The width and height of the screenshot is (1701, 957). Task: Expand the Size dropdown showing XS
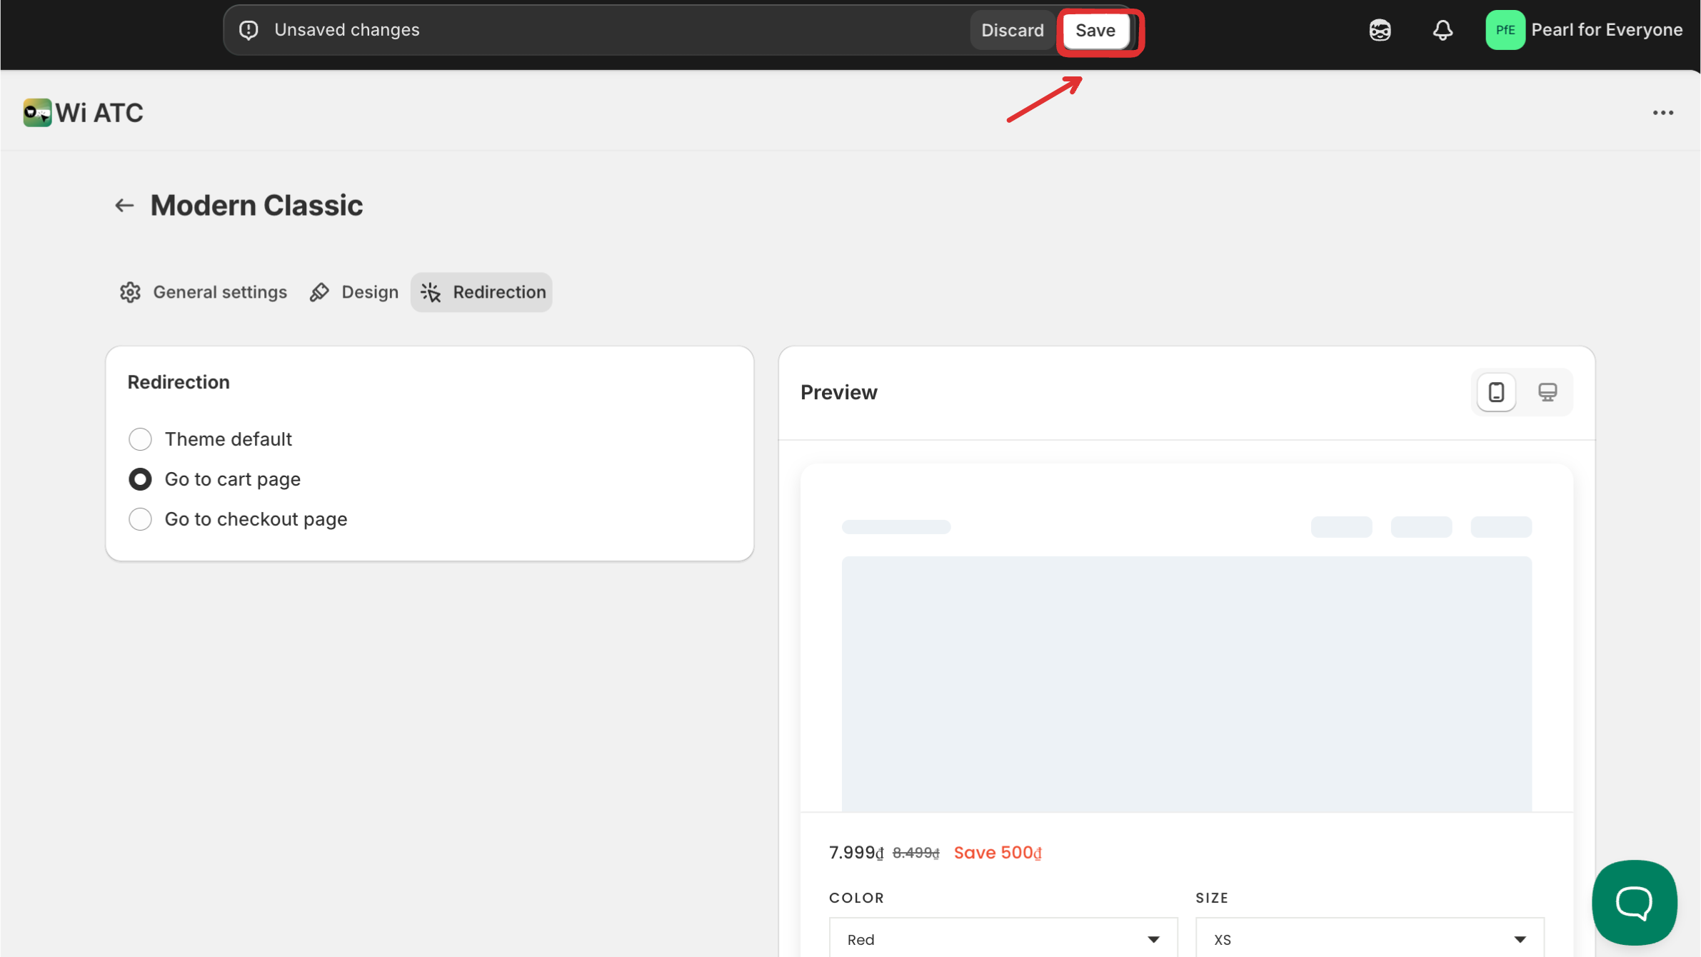coord(1369,939)
